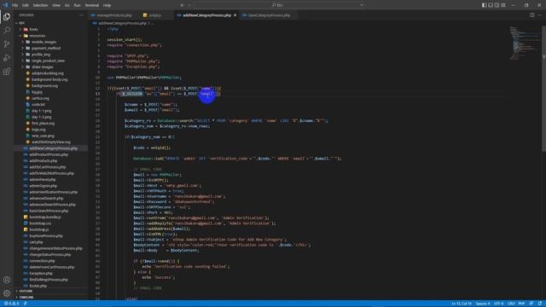Click the cursor line and column indicator
Screen dimensions: 546x307
462,304
